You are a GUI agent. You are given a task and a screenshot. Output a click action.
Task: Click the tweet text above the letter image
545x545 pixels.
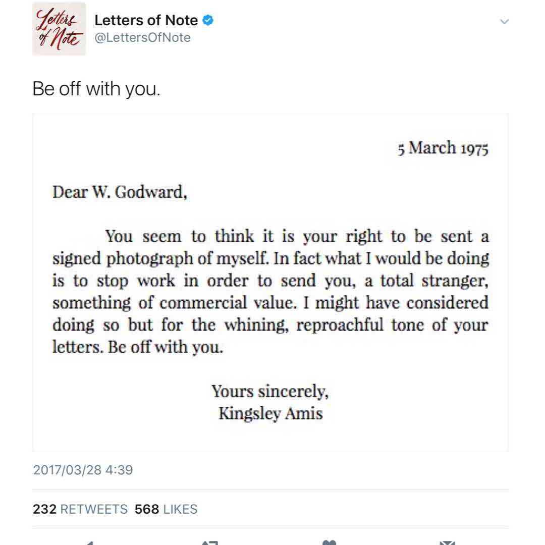[x=96, y=89]
